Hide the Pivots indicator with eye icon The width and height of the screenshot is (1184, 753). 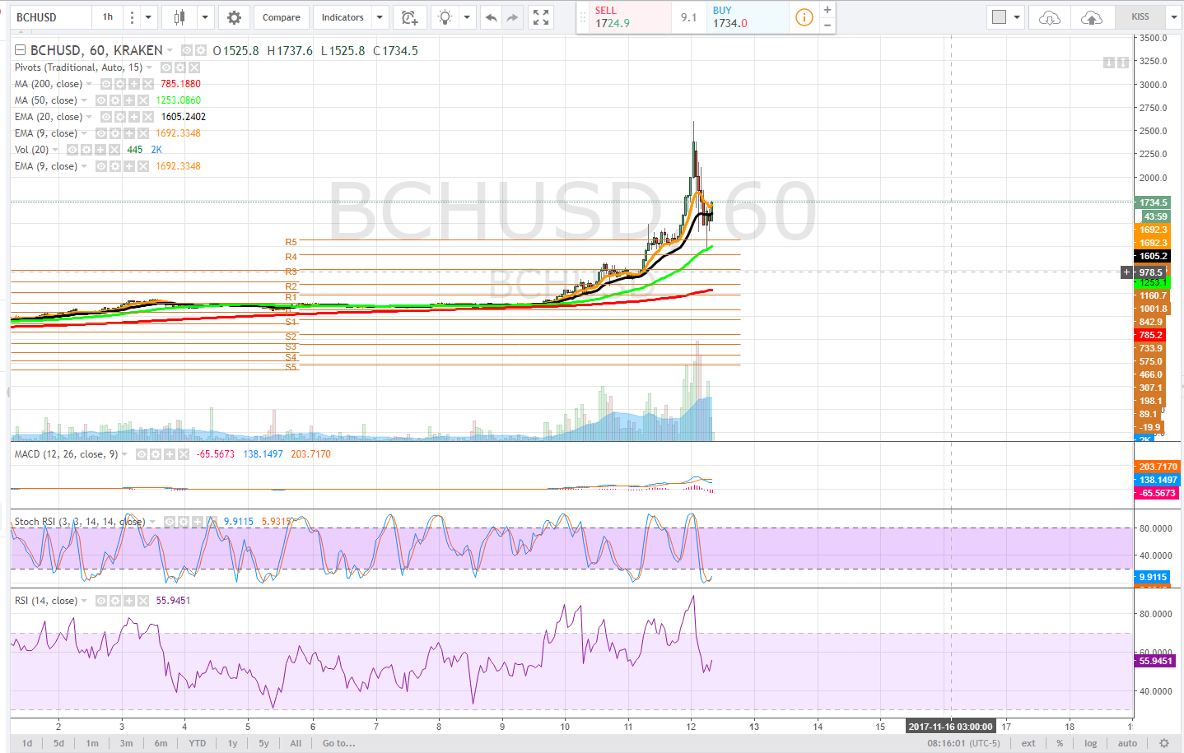point(166,67)
